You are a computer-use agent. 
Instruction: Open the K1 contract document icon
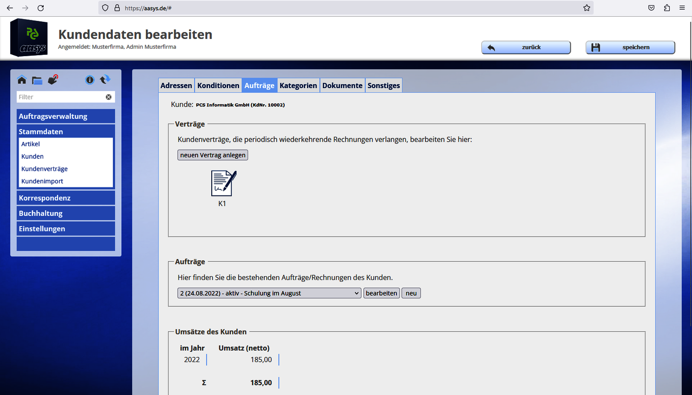pos(223,183)
